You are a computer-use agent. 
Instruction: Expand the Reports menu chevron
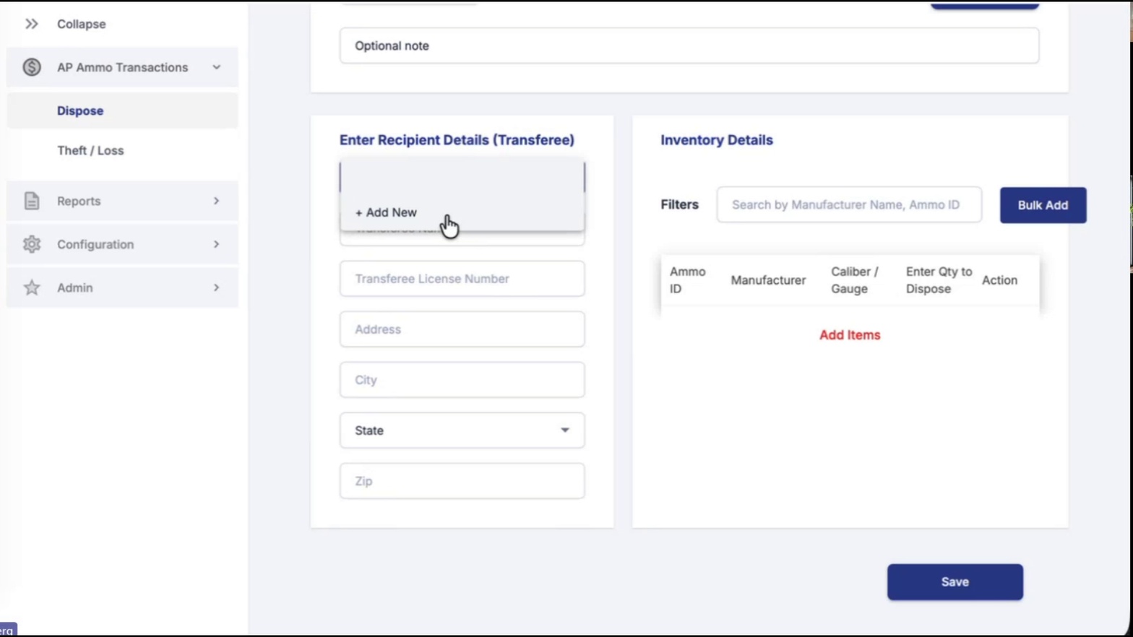216,201
